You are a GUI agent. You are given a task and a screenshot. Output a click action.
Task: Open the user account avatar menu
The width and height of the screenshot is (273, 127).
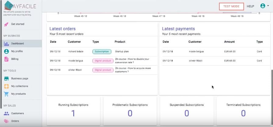[264, 6]
